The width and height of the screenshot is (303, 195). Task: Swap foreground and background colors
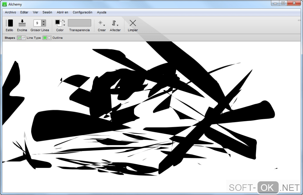[x=64, y=21]
